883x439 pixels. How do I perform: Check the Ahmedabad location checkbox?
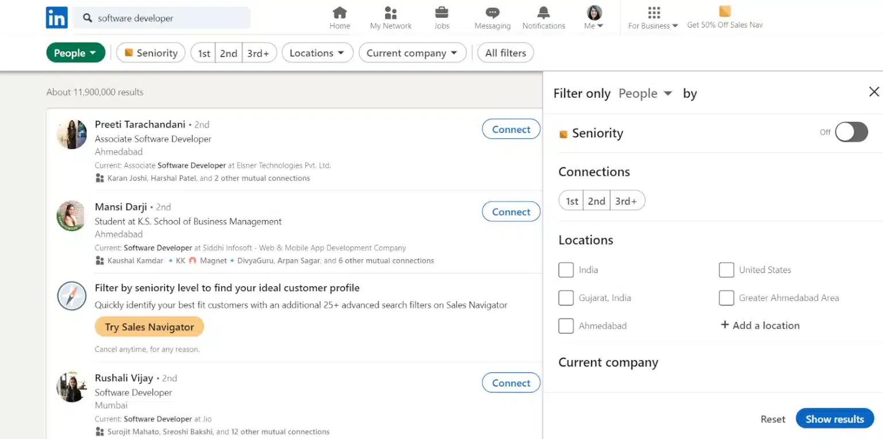tap(566, 326)
